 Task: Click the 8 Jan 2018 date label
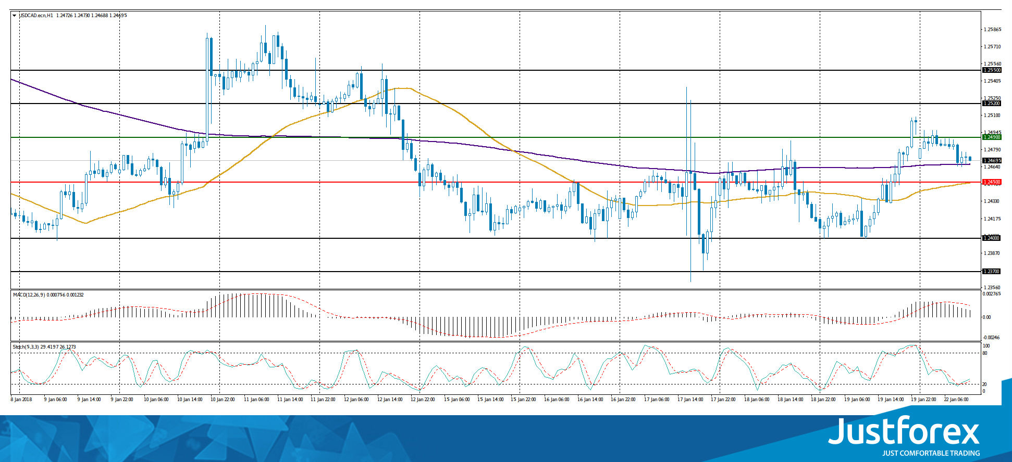click(21, 400)
